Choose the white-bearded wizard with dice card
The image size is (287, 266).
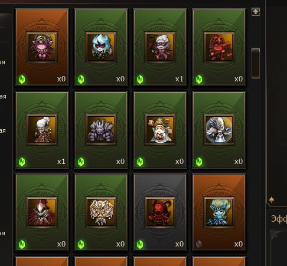click(x=160, y=130)
